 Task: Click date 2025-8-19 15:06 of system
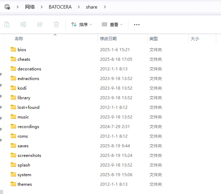coord(116,174)
